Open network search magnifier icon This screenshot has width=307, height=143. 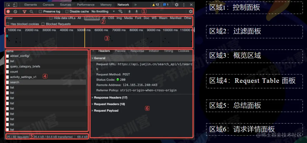pos(31,12)
